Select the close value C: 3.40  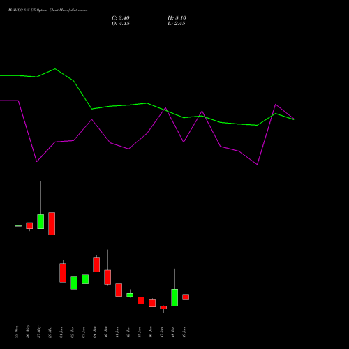[x=121, y=18]
